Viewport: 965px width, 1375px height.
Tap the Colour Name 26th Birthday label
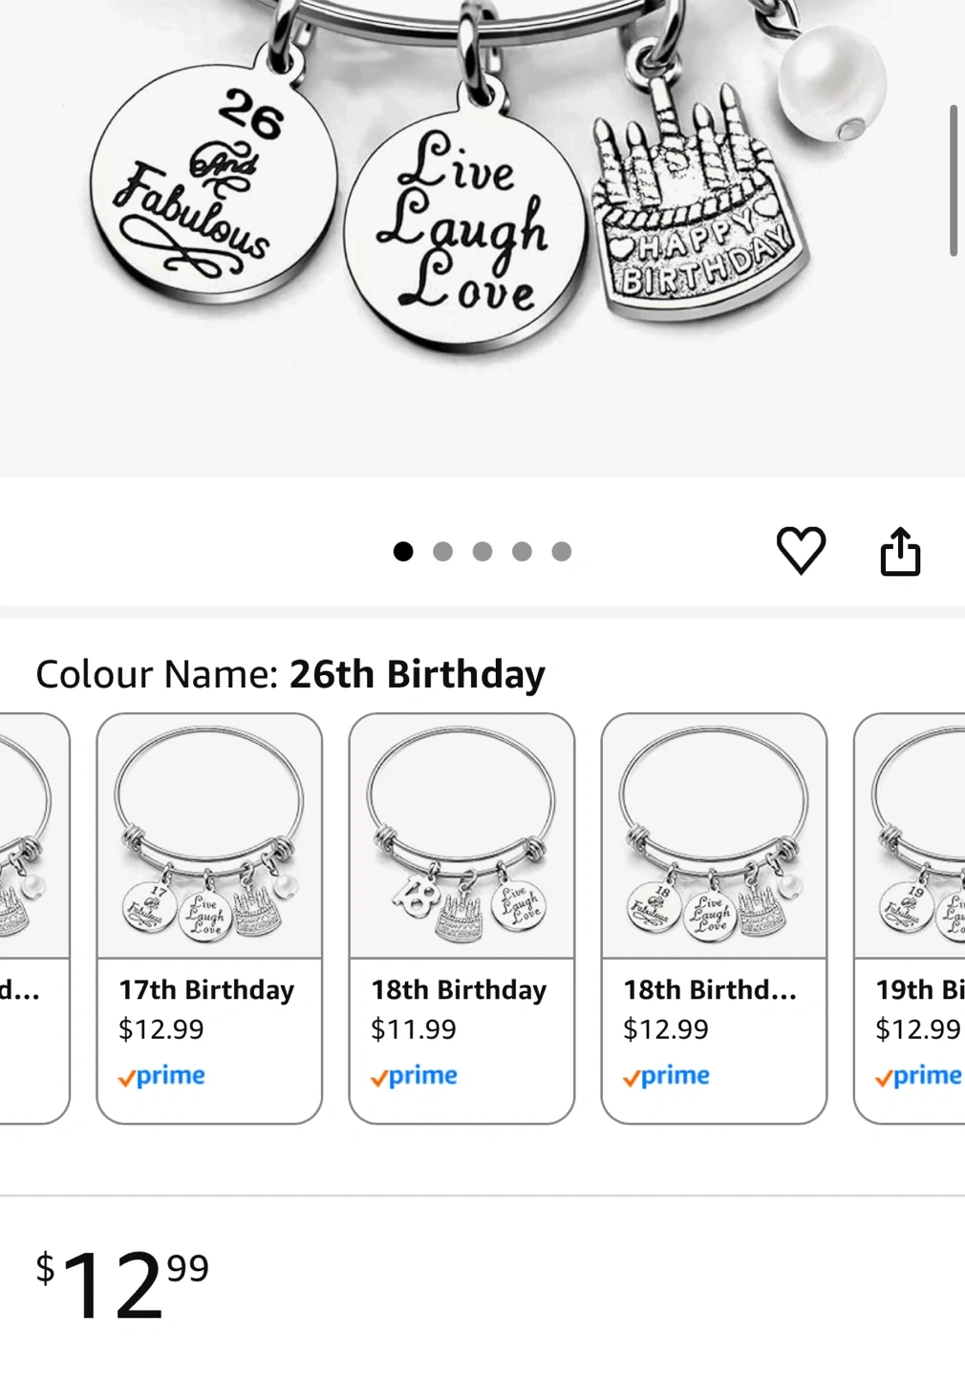tap(290, 674)
